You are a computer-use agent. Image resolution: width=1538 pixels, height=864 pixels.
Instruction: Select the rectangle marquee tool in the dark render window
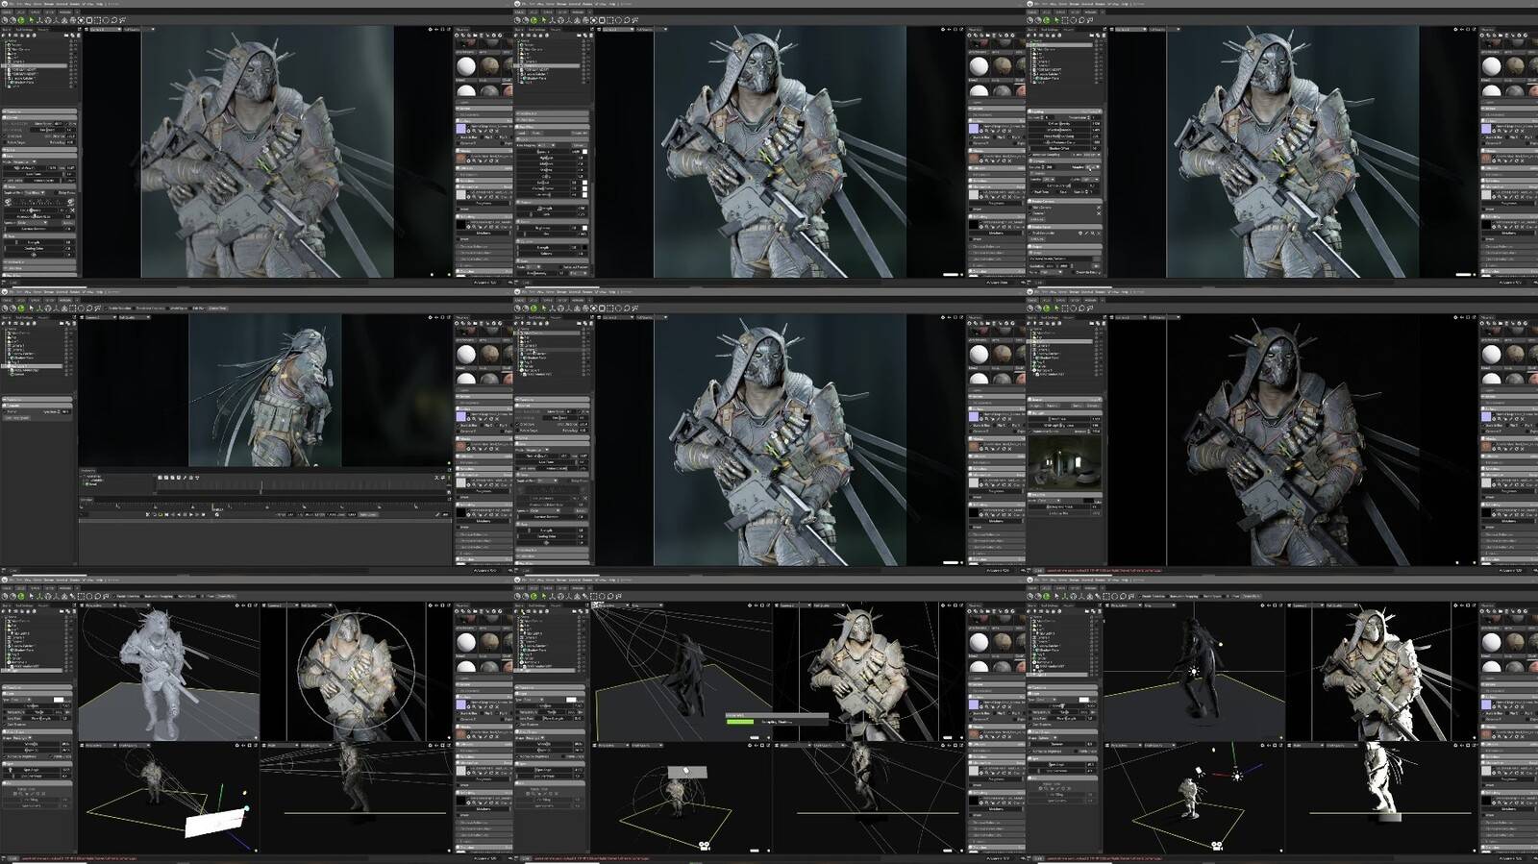coord(1065,309)
